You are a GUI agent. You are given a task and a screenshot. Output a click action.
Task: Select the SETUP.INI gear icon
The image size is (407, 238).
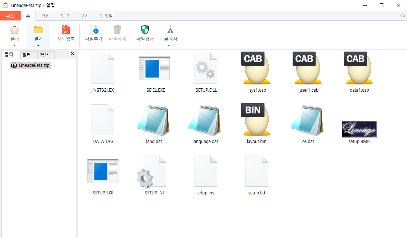click(x=152, y=172)
